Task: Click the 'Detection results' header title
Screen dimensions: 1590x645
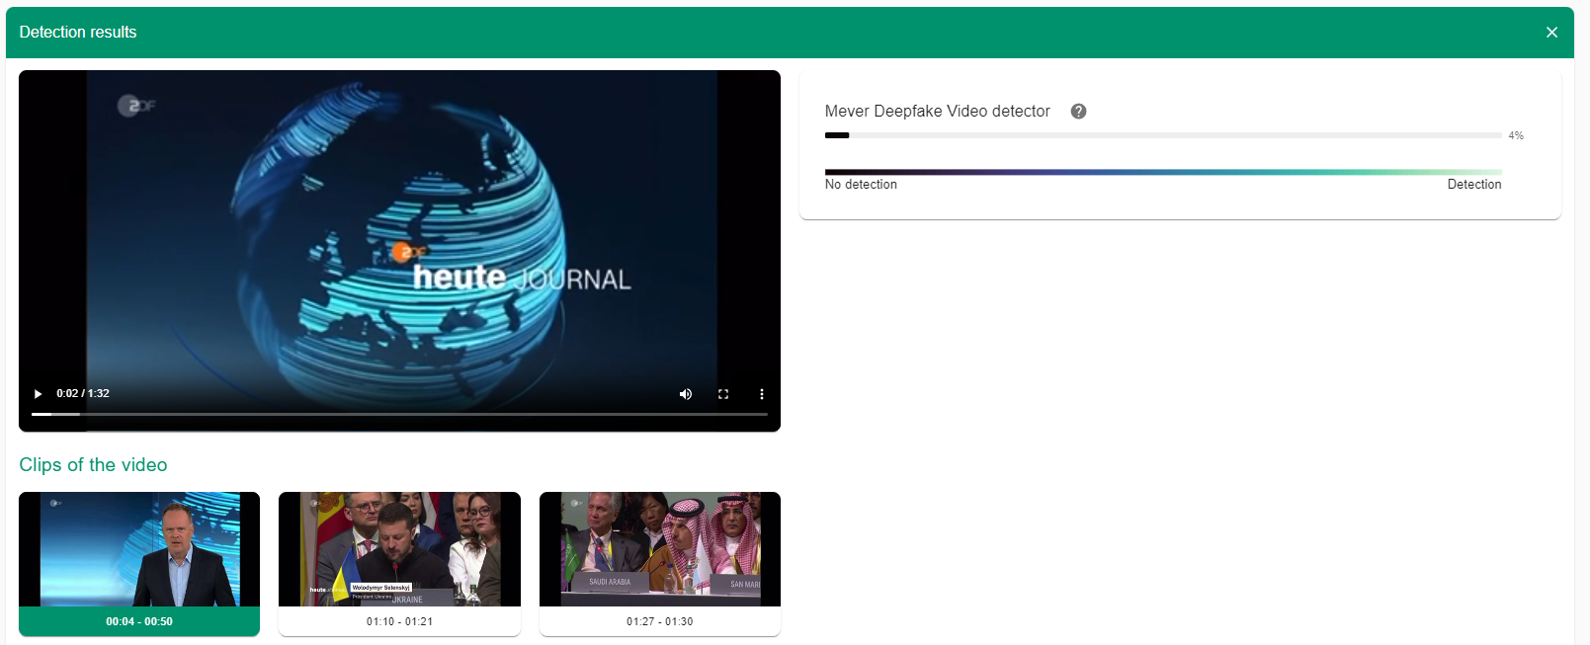Action: coord(78,33)
